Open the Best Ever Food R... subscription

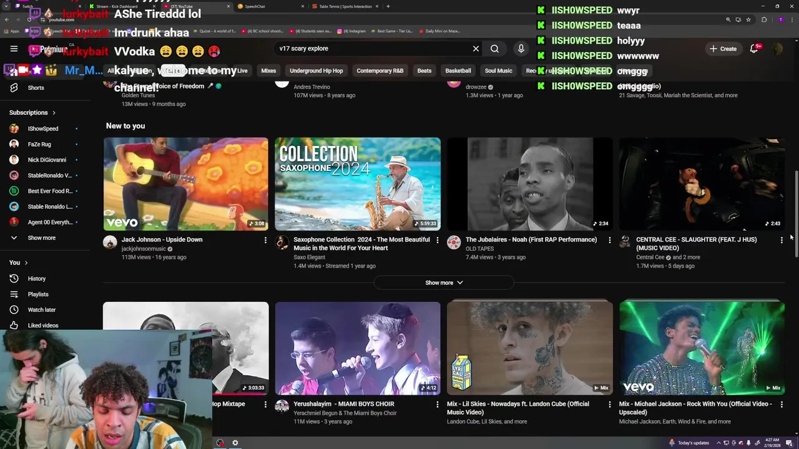[x=44, y=191]
